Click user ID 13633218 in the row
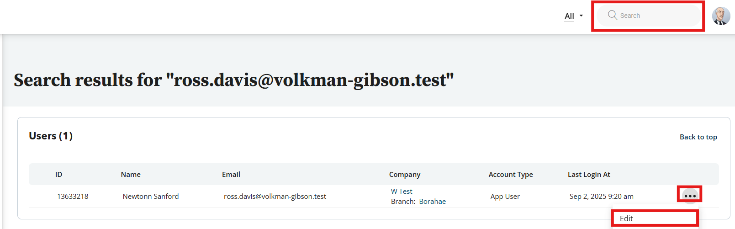The width and height of the screenshot is (735, 229). pos(73,196)
